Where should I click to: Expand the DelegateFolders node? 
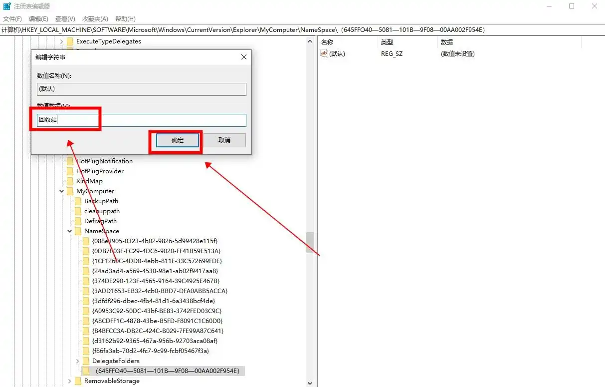(x=78, y=361)
